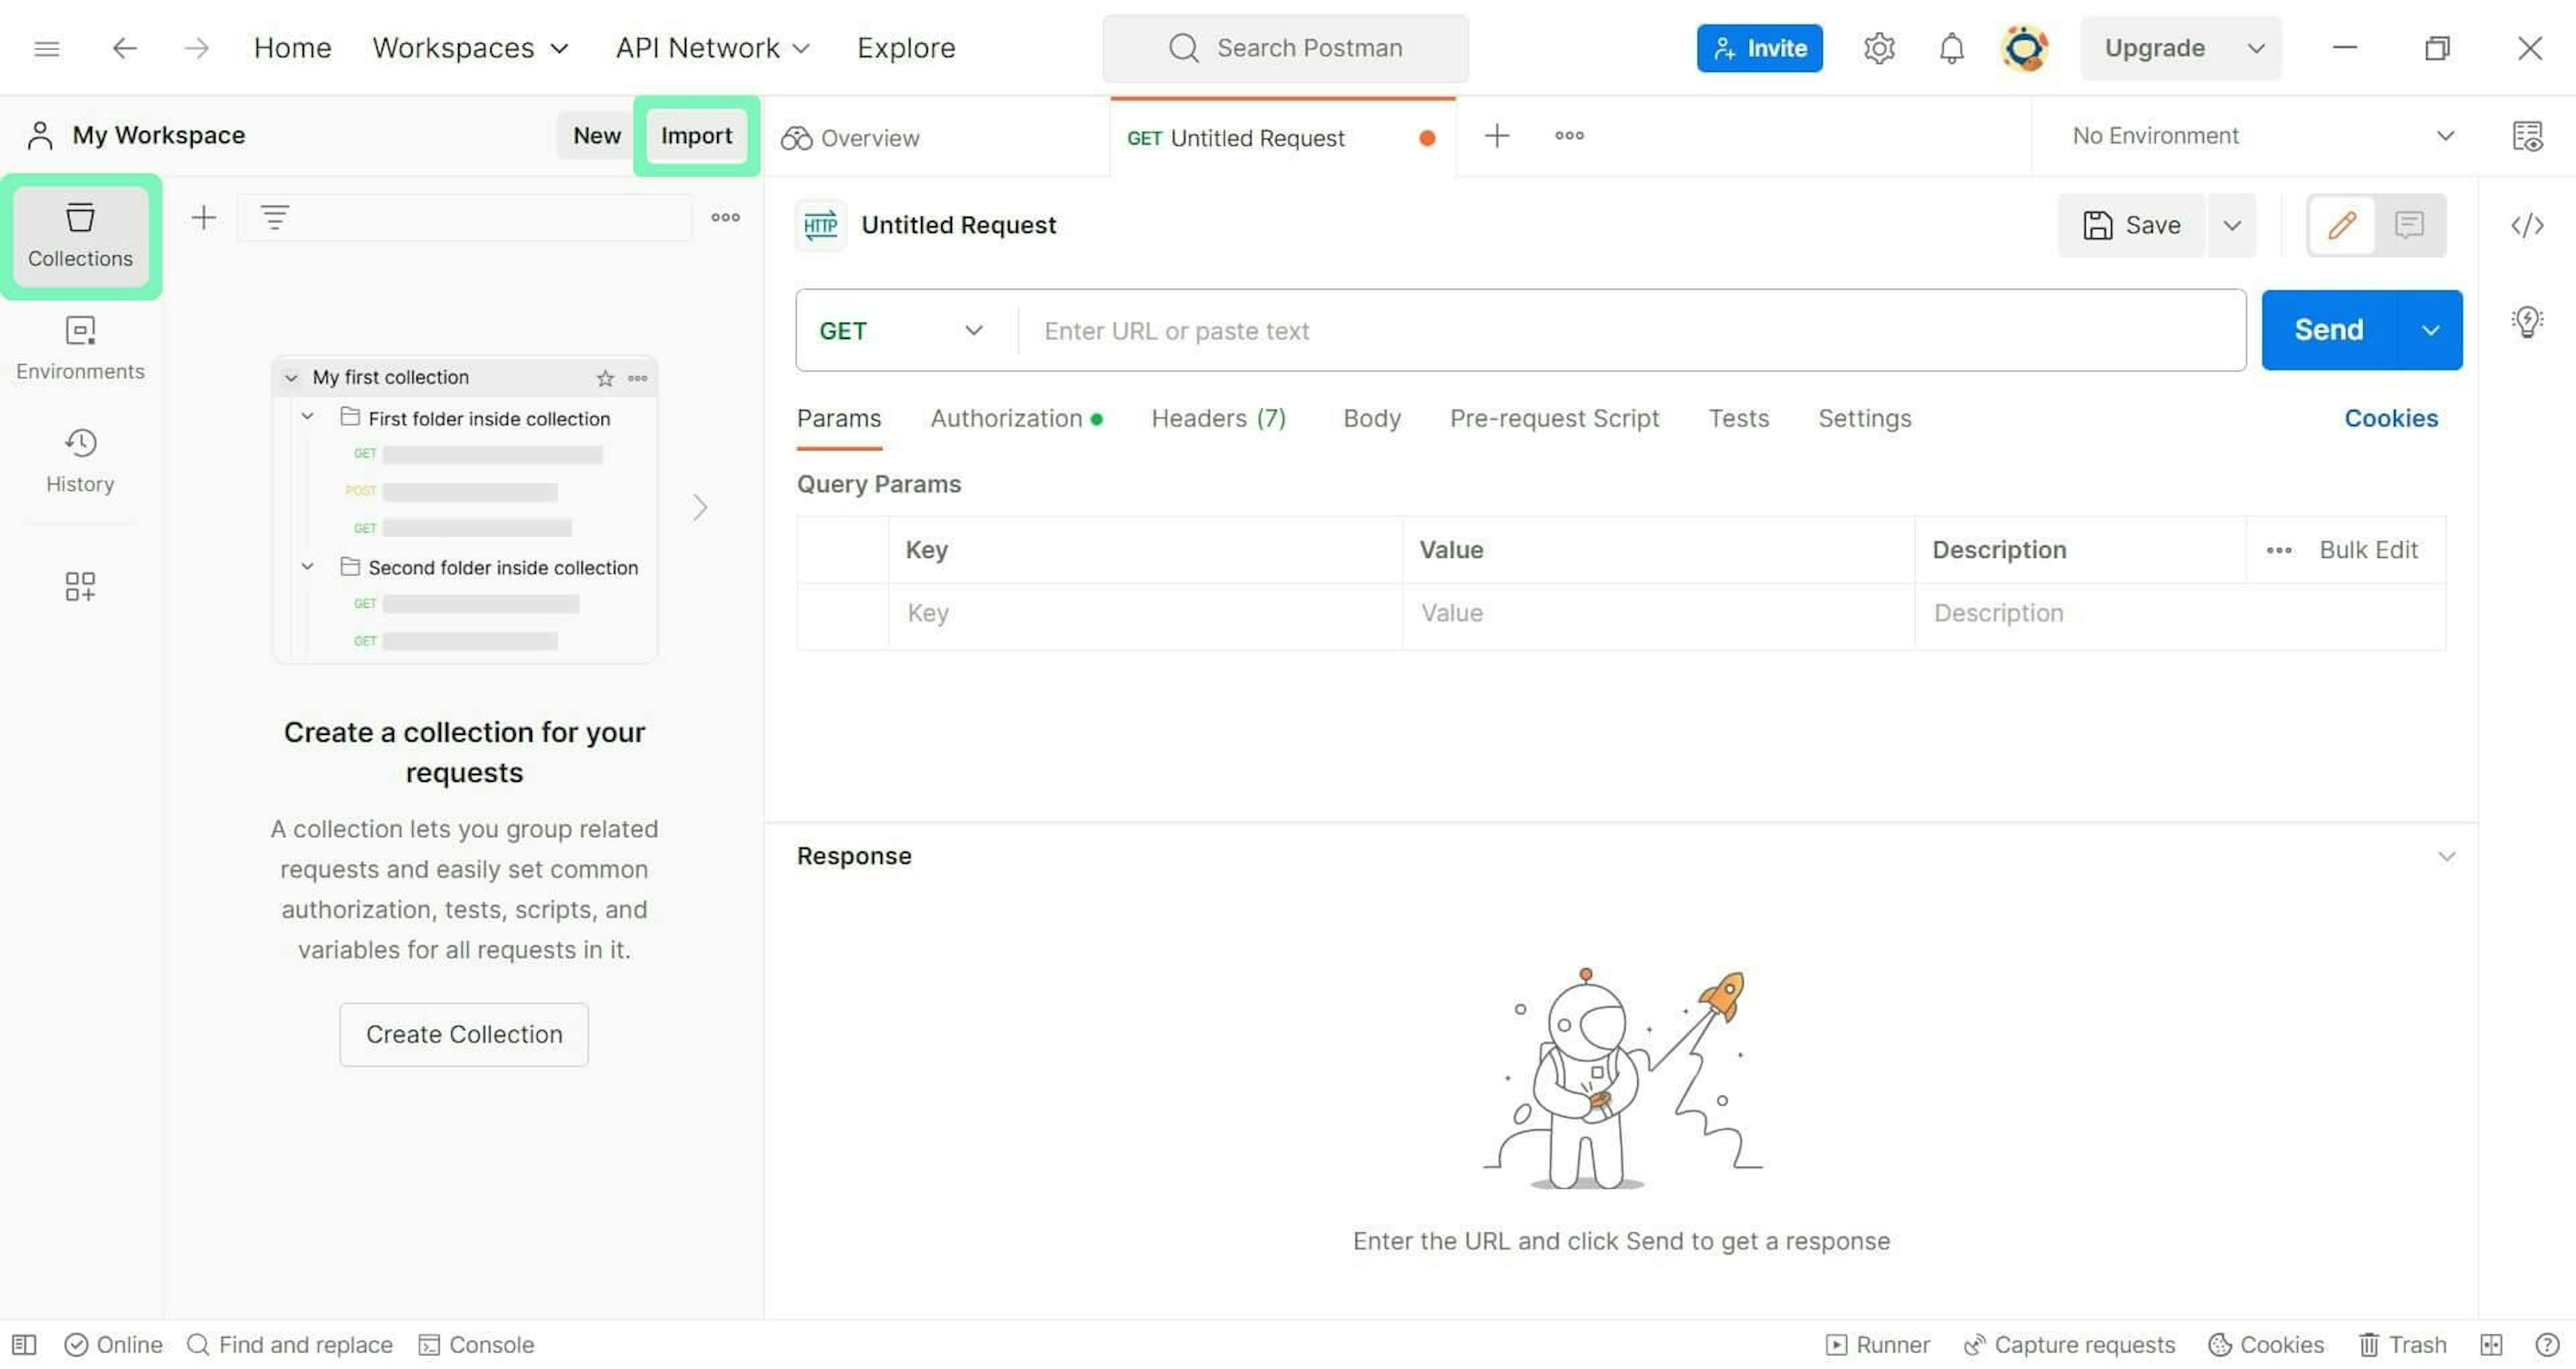Open the Pre-request Script tab
This screenshot has width=2576, height=1369.
pos(1554,418)
